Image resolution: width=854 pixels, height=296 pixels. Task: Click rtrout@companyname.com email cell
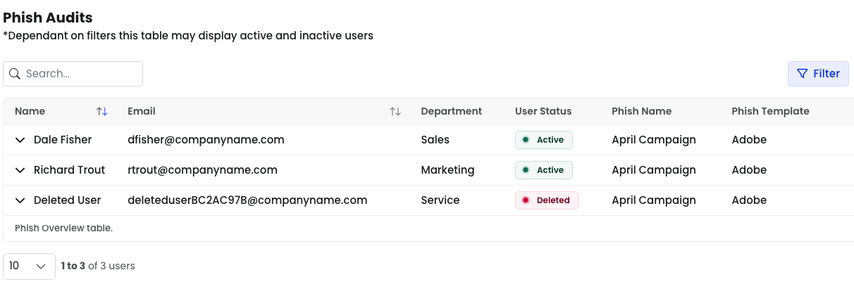pos(202,170)
